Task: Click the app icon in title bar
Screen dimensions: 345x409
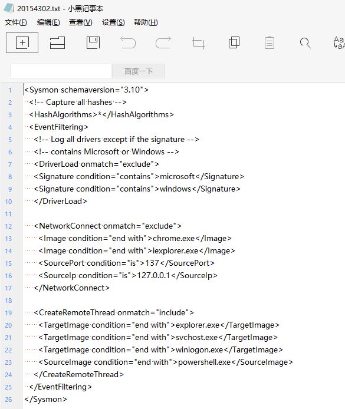Action: (8, 8)
